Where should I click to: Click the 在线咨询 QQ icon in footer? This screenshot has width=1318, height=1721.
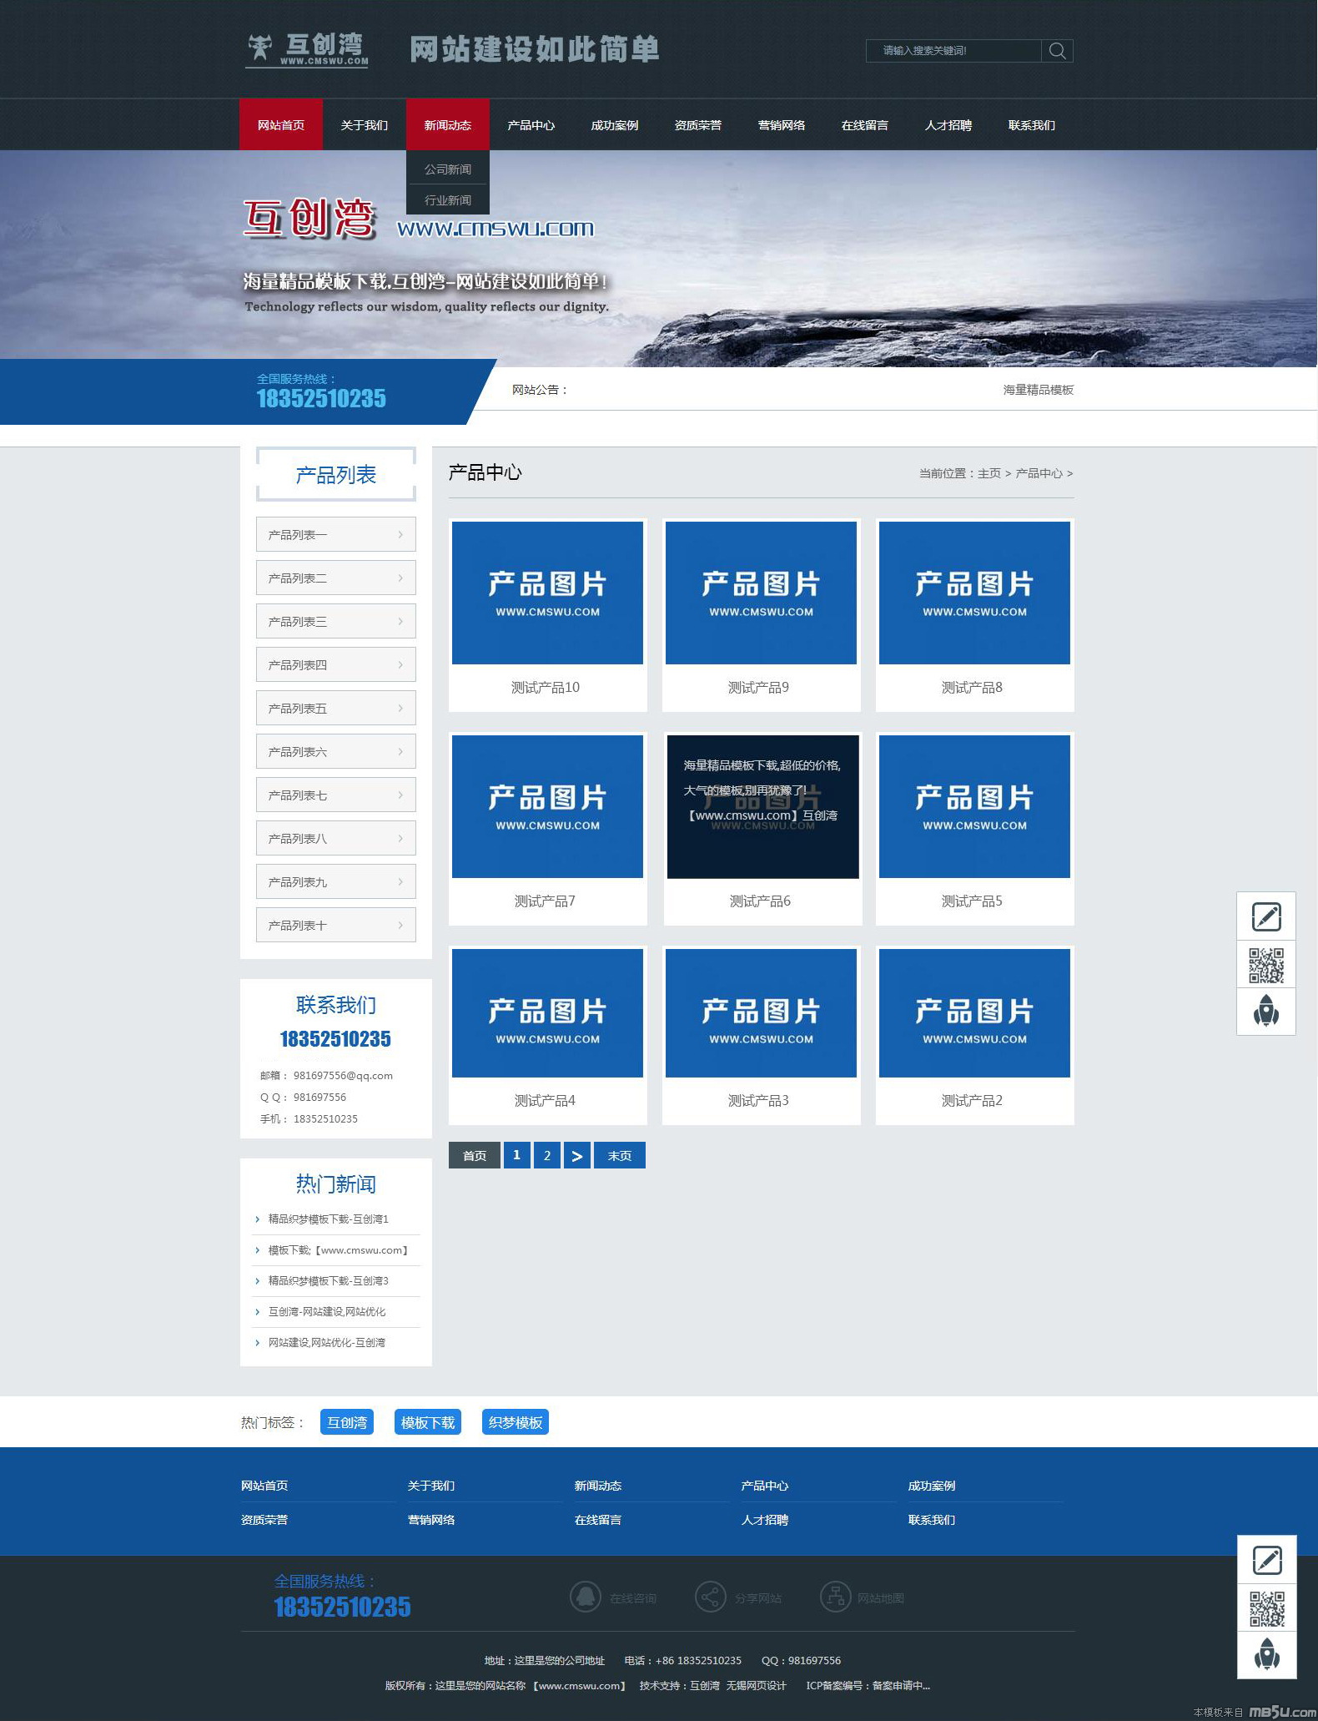tap(585, 1597)
